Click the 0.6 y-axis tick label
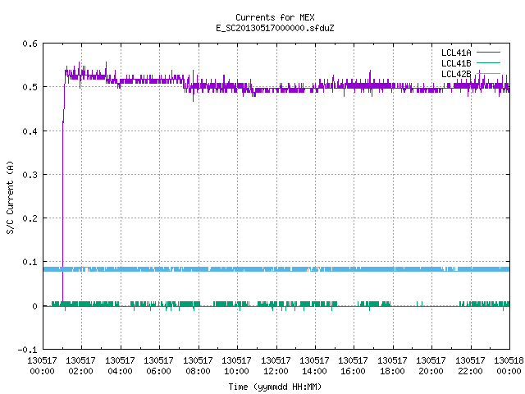 (30, 44)
